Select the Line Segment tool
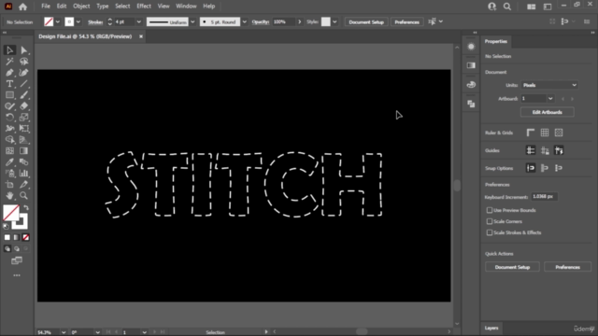The height and width of the screenshot is (336, 598). pos(23,84)
